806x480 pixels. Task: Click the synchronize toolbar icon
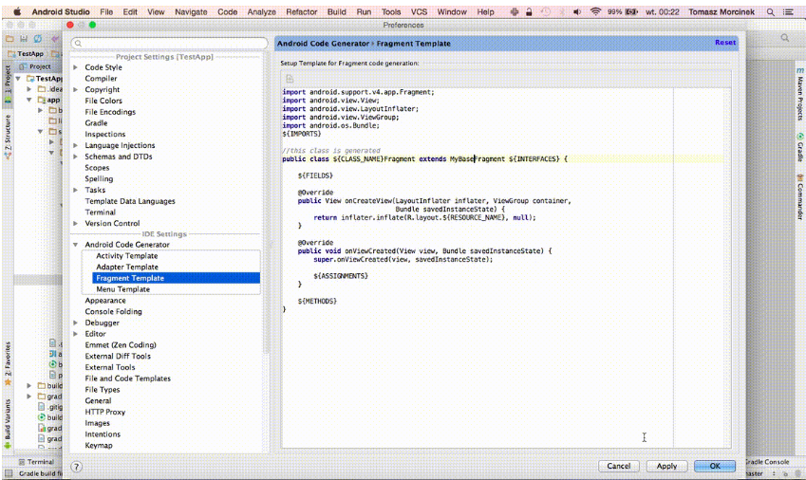38,39
